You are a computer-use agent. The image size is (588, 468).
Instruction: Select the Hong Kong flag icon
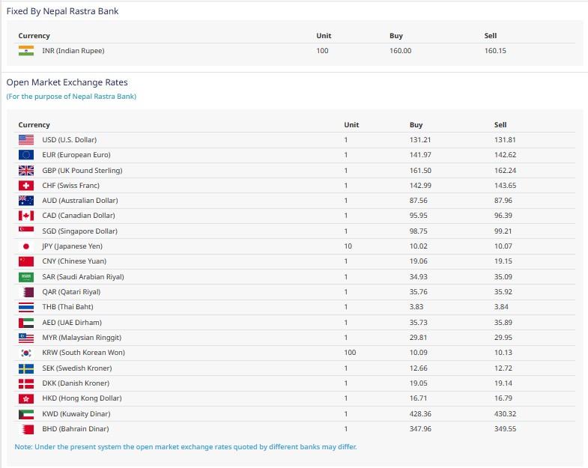(26, 398)
